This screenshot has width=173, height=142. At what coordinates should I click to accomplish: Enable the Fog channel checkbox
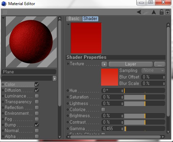37,119
